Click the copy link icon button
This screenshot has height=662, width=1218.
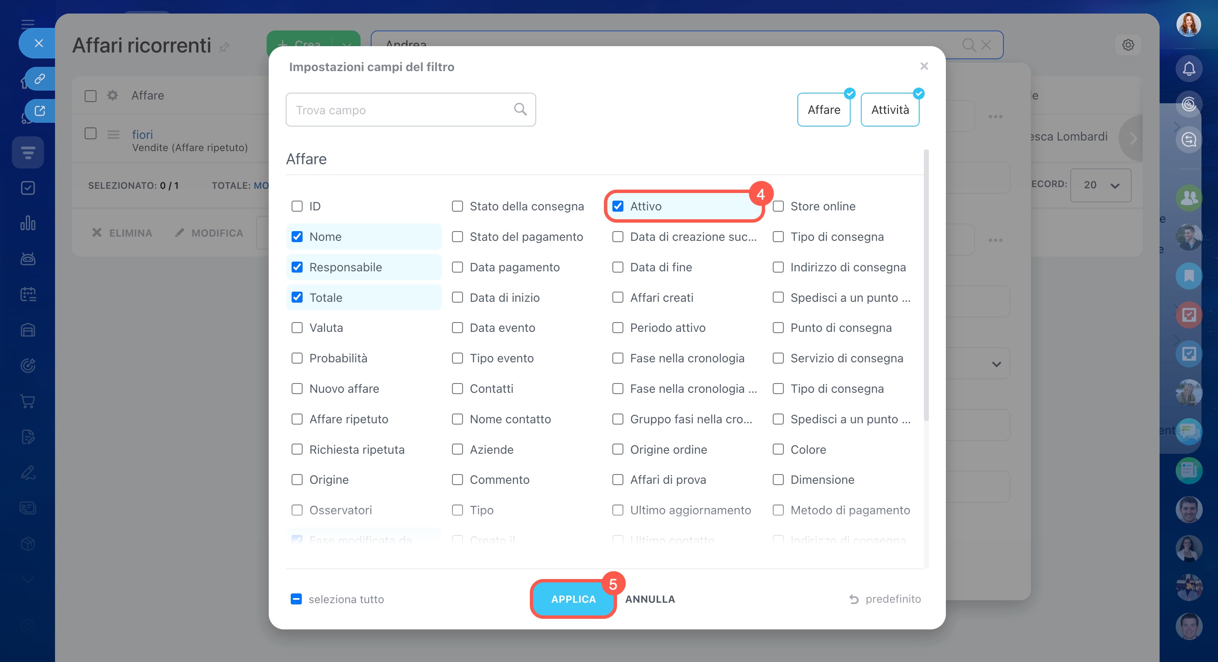(40, 78)
